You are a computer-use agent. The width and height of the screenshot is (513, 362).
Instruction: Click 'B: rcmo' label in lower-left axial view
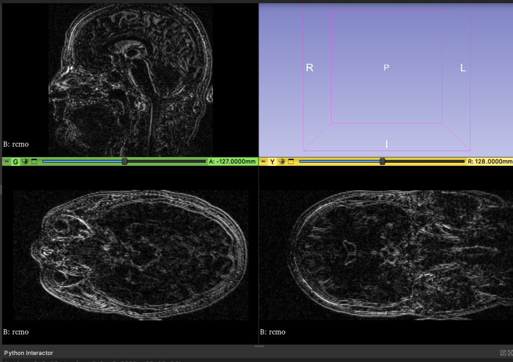(x=15, y=332)
